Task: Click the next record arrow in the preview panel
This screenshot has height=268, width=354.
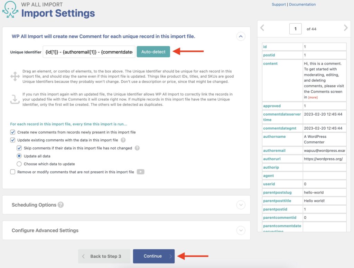Action: [346, 29]
